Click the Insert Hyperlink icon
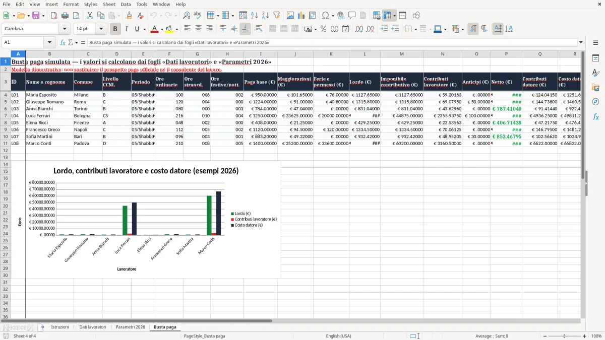605x340 pixels. click(341, 16)
